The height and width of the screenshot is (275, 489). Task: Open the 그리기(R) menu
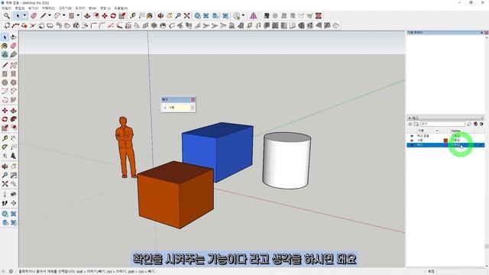coord(65,8)
